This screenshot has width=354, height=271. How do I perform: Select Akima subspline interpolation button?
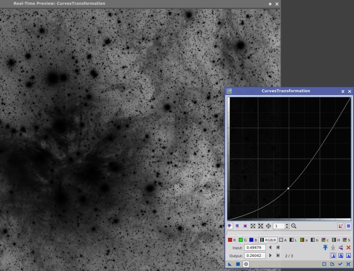[x=333, y=255]
